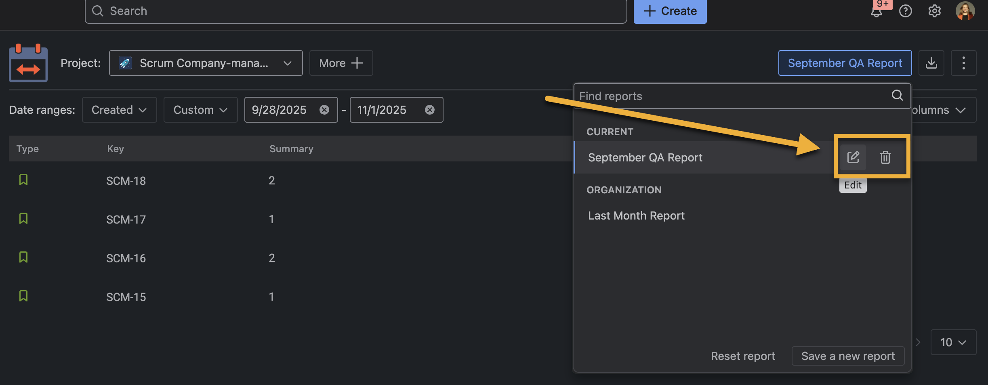Clear the 9/28/2025 start date
The height and width of the screenshot is (385, 988).
[324, 110]
